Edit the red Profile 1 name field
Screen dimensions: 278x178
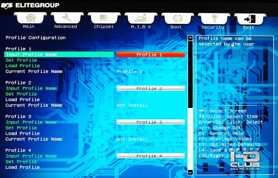[x=150, y=55]
